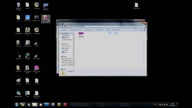Select Sitios recientes in the navigation pane
This screenshot has height=108, width=192.
(68, 40)
